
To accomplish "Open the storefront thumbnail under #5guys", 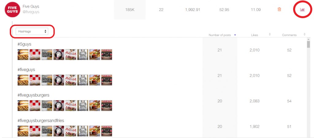I will point(106,55).
